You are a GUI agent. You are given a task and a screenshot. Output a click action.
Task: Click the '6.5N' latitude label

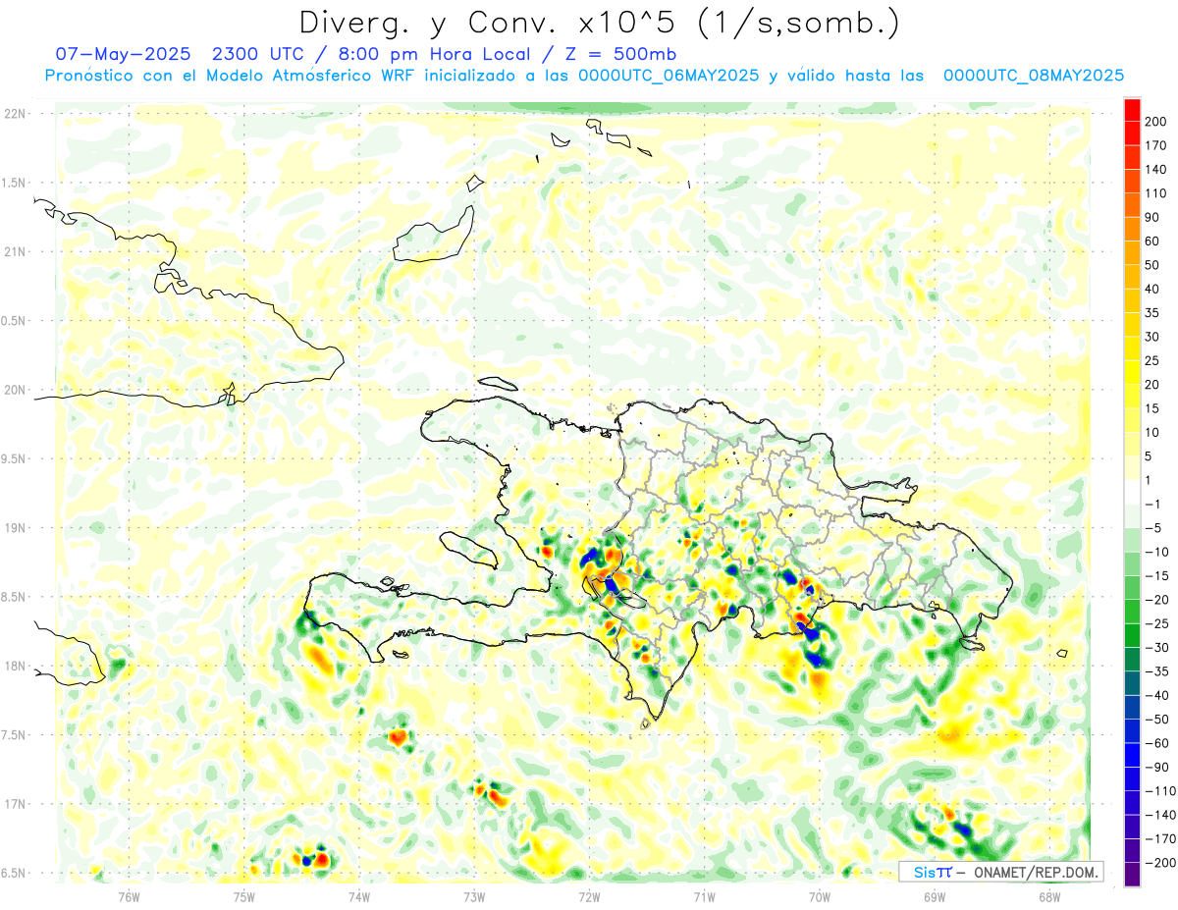14,873
